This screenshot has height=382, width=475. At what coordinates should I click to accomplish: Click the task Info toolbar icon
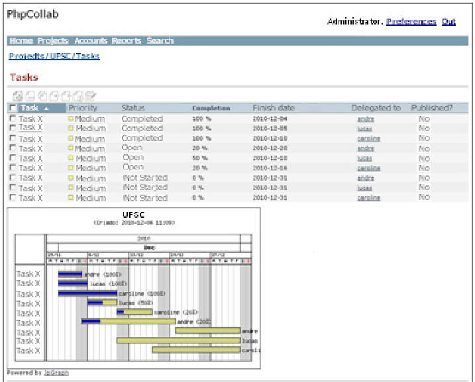pyautogui.click(x=78, y=97)
